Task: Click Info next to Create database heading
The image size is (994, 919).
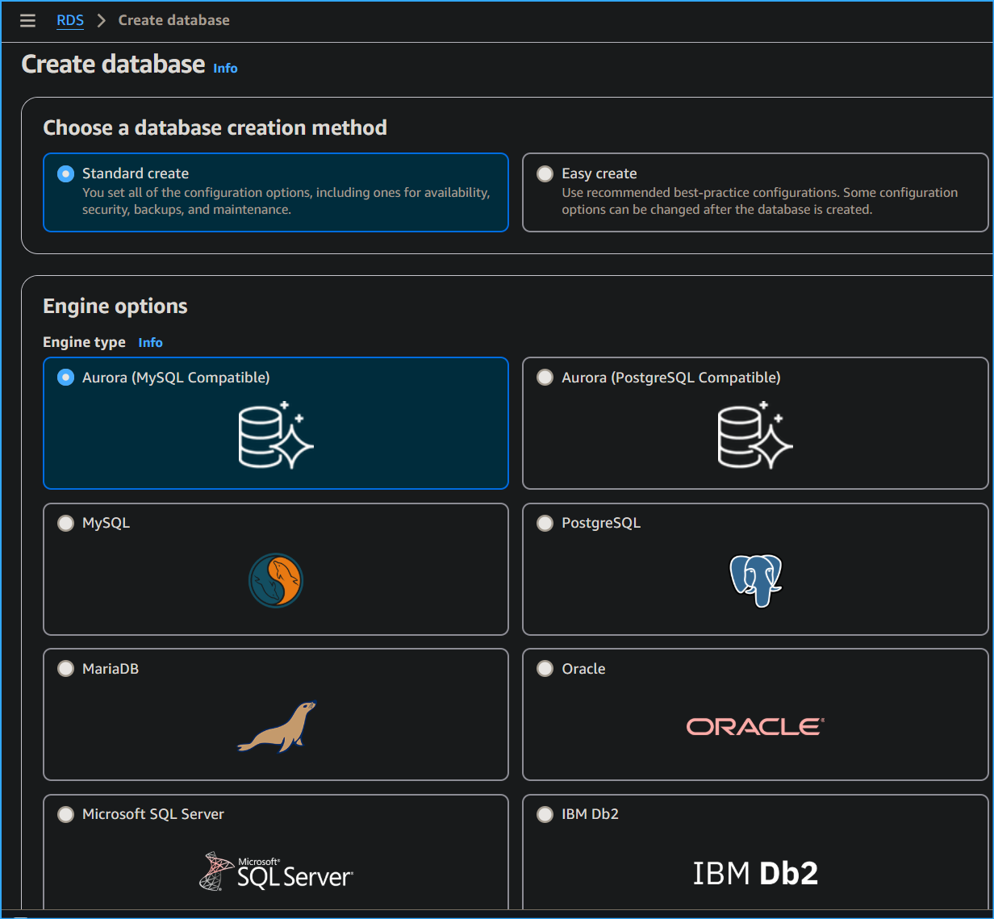Action: click(x=225, y=69)
